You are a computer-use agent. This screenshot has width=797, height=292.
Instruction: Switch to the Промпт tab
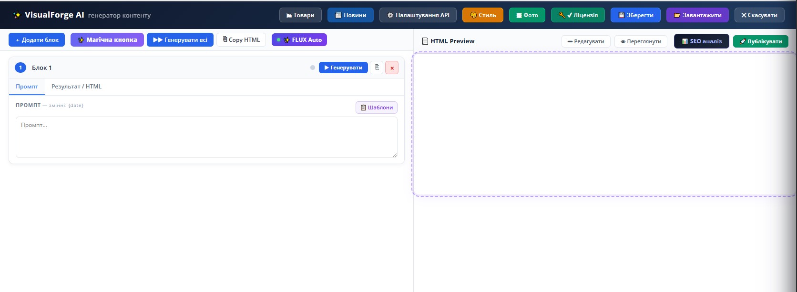click(x=27, y=87)
